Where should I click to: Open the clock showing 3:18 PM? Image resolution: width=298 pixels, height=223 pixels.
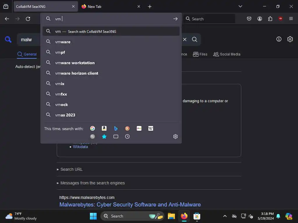[x=266, y=216]
